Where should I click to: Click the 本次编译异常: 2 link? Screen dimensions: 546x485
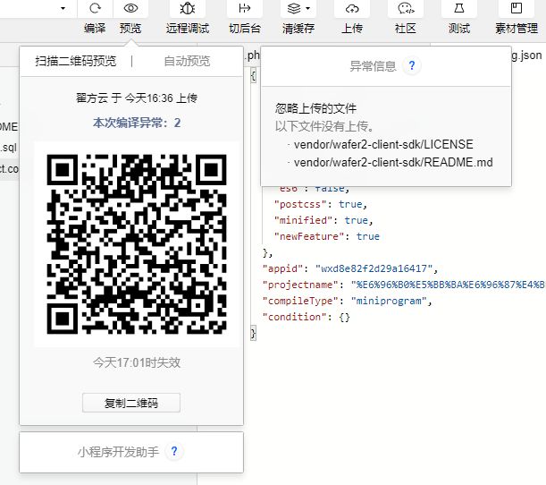pos(137,123)
